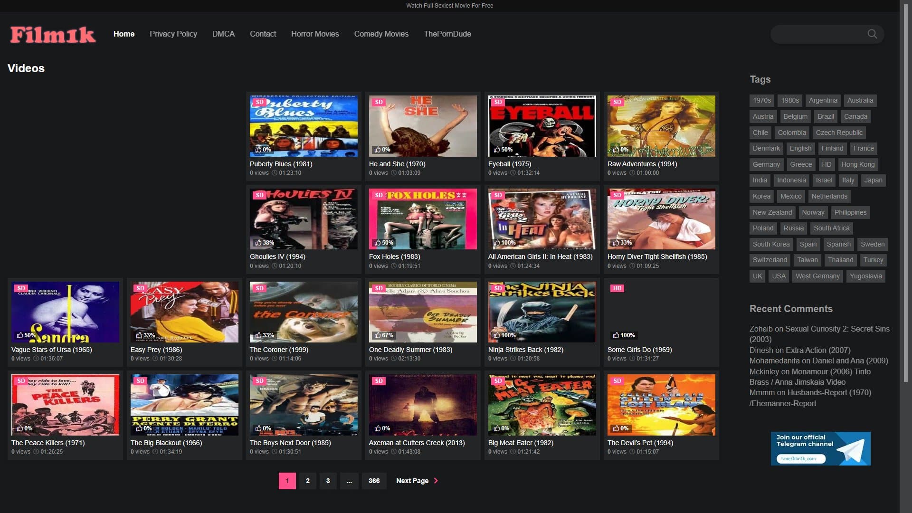Select the Philippines tag
Image resolution: width=912 pixels, height=513 pixels.
pos(851,212)
